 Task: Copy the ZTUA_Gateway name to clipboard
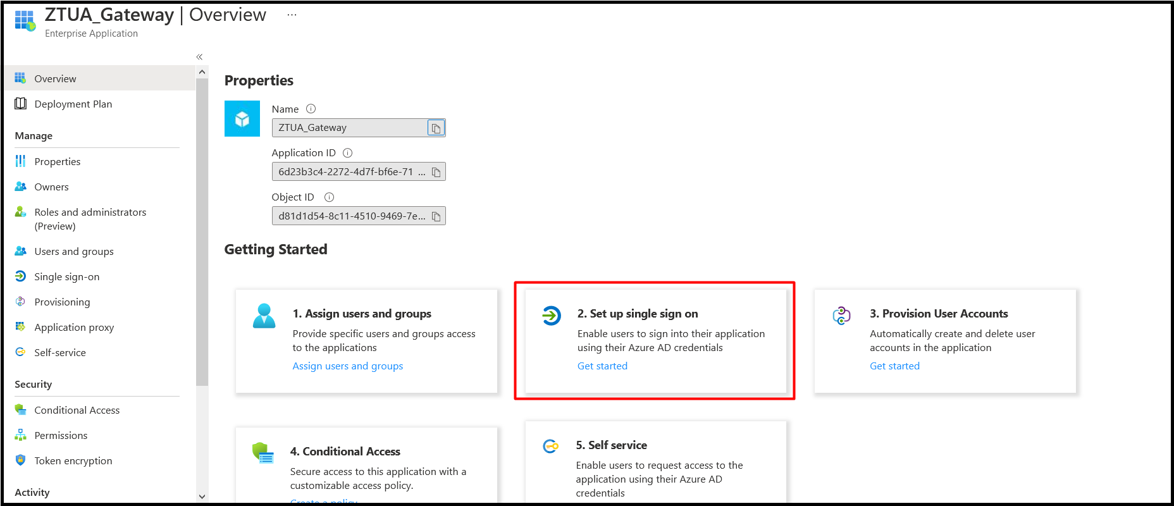[436, 128]
